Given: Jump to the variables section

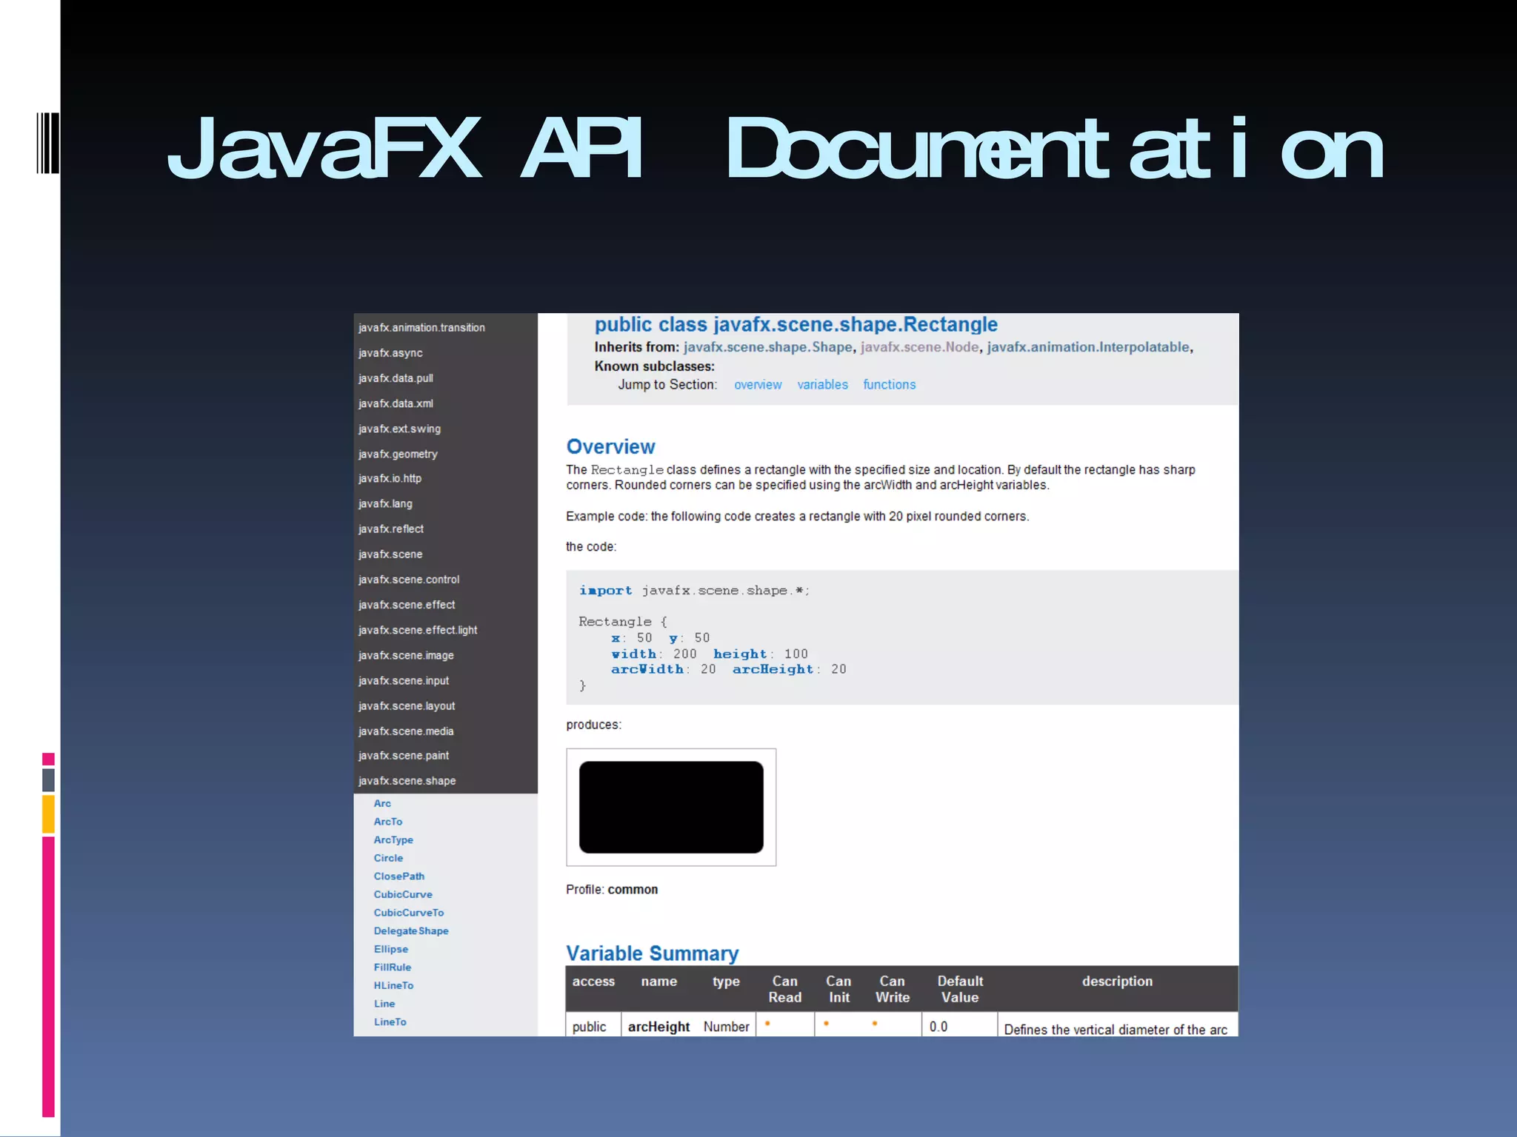Looking at the screenshot, I should [x=822, y=385].
